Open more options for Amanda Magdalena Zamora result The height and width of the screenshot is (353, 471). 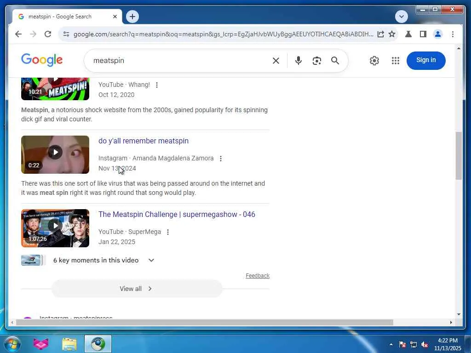pos(220,159)
